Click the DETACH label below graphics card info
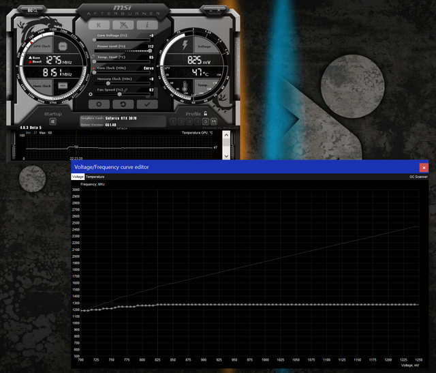Viewport: 436px width, 373px height. coord(122,128)
